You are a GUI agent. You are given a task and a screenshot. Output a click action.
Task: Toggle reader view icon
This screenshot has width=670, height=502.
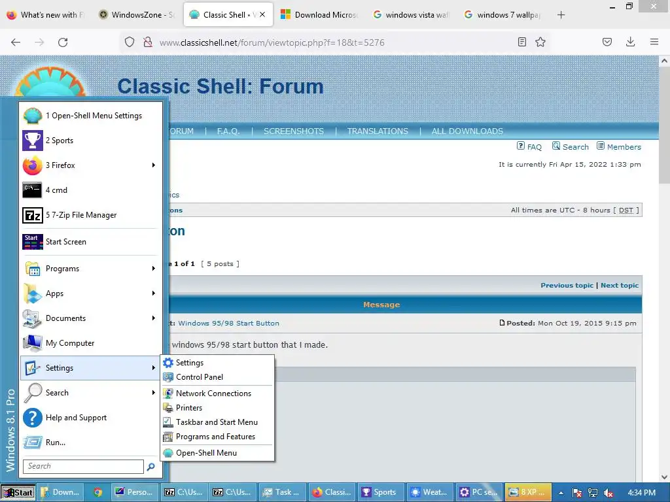click(521, 42)
